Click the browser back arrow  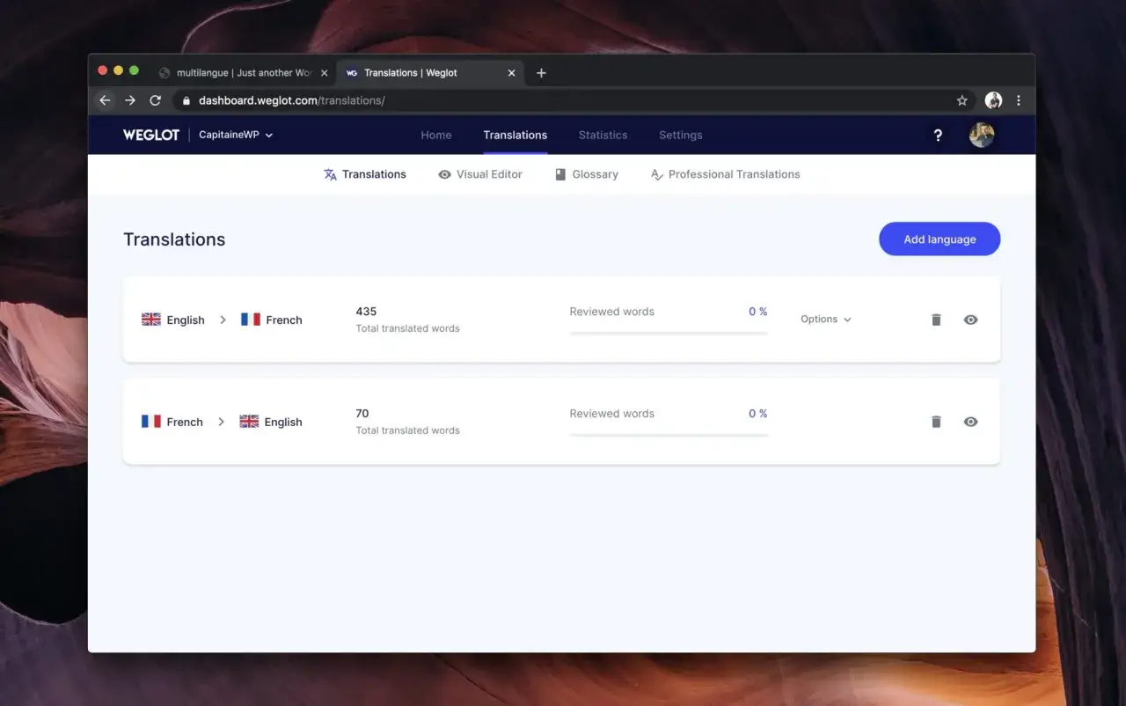(x=105, y=100)
